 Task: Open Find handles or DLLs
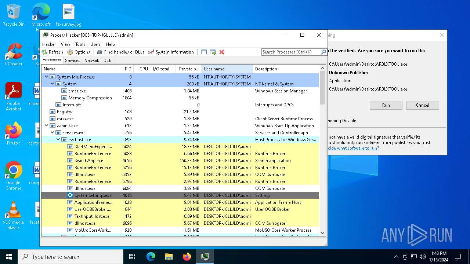[121, 52]
